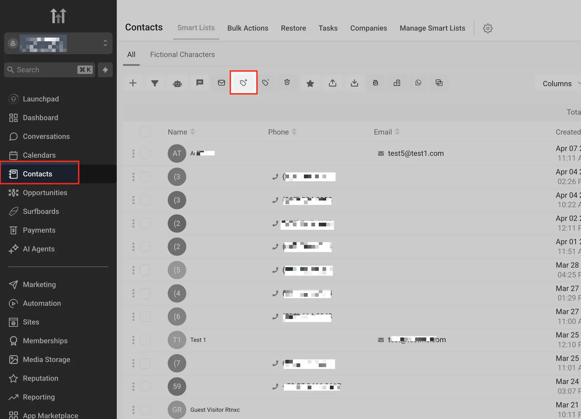Open Reputation in the sidebar
The height and width of the screenshot is (419, 581).
[x=40, y=378]
